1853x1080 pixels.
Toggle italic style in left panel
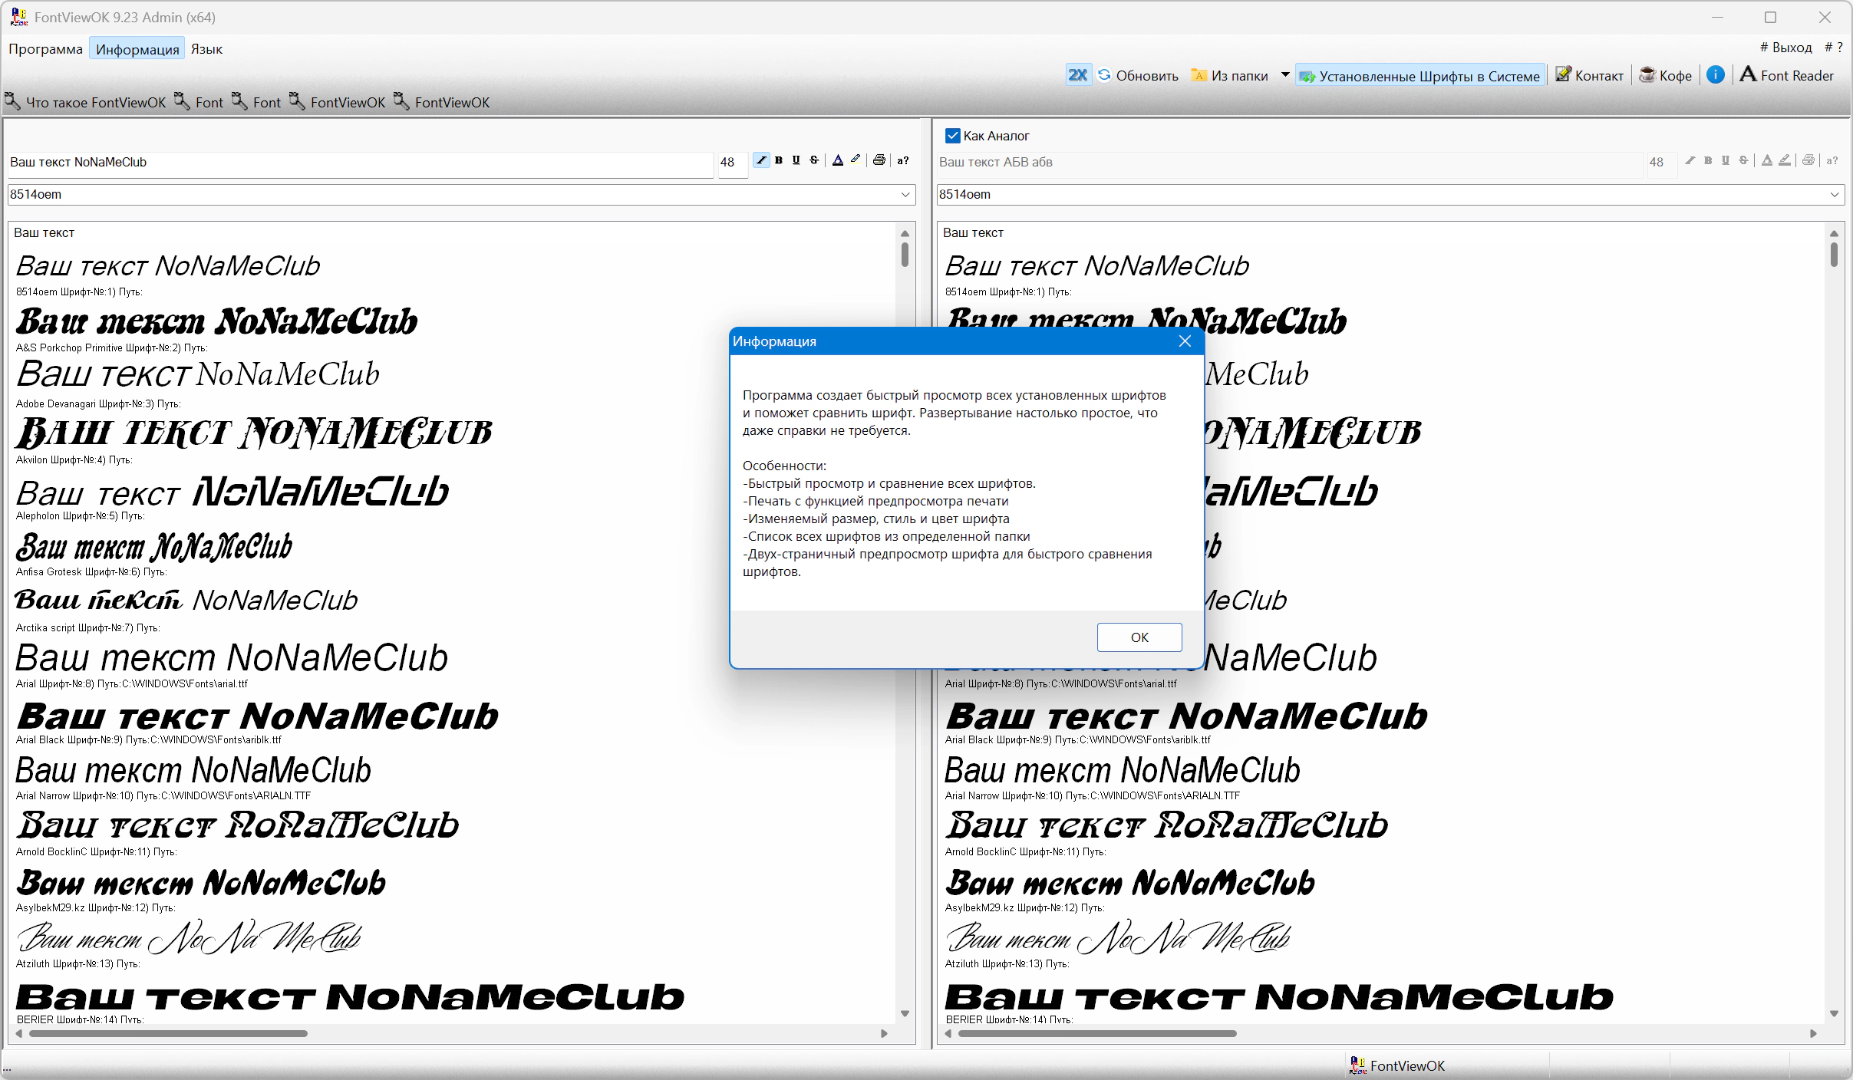[x=760, y=160]
